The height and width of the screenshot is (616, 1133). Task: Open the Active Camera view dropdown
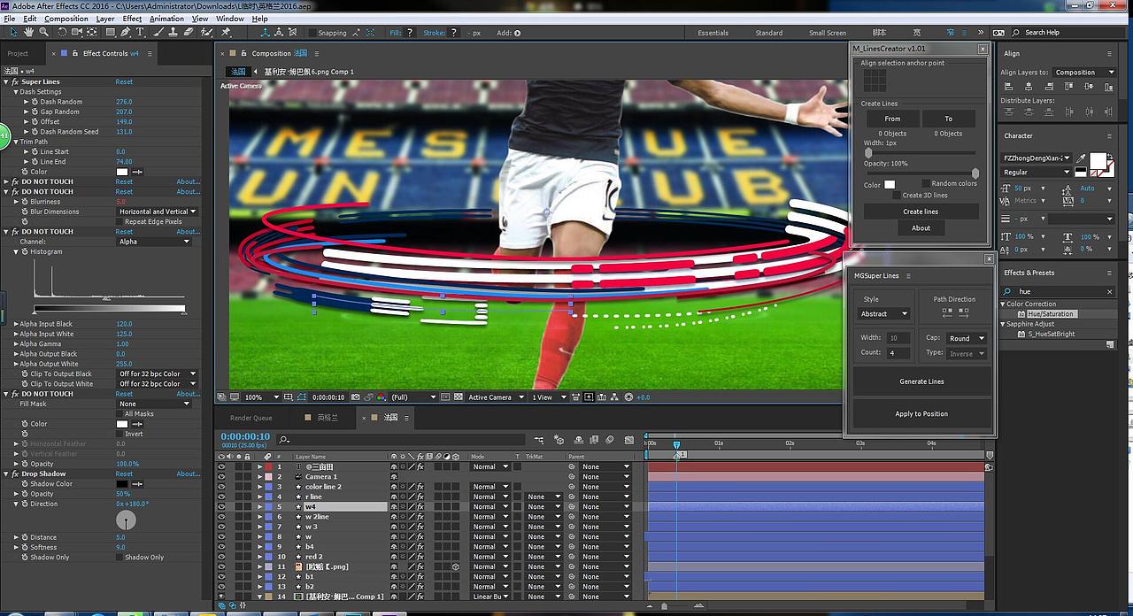(x=496, y=397)
